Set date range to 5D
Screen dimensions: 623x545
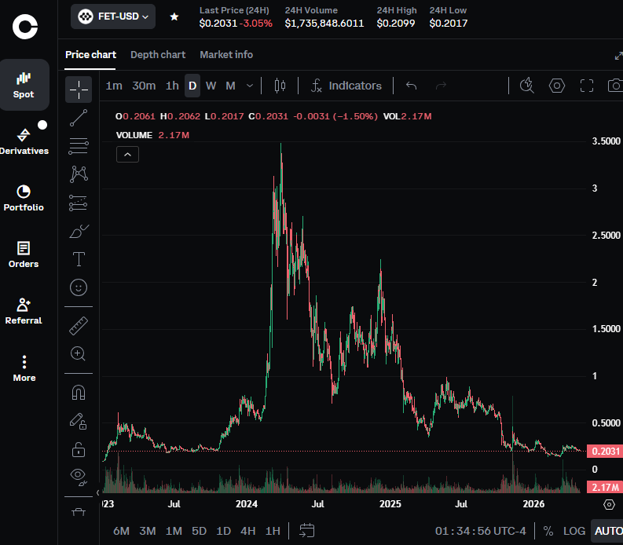(x=199, y=531)
